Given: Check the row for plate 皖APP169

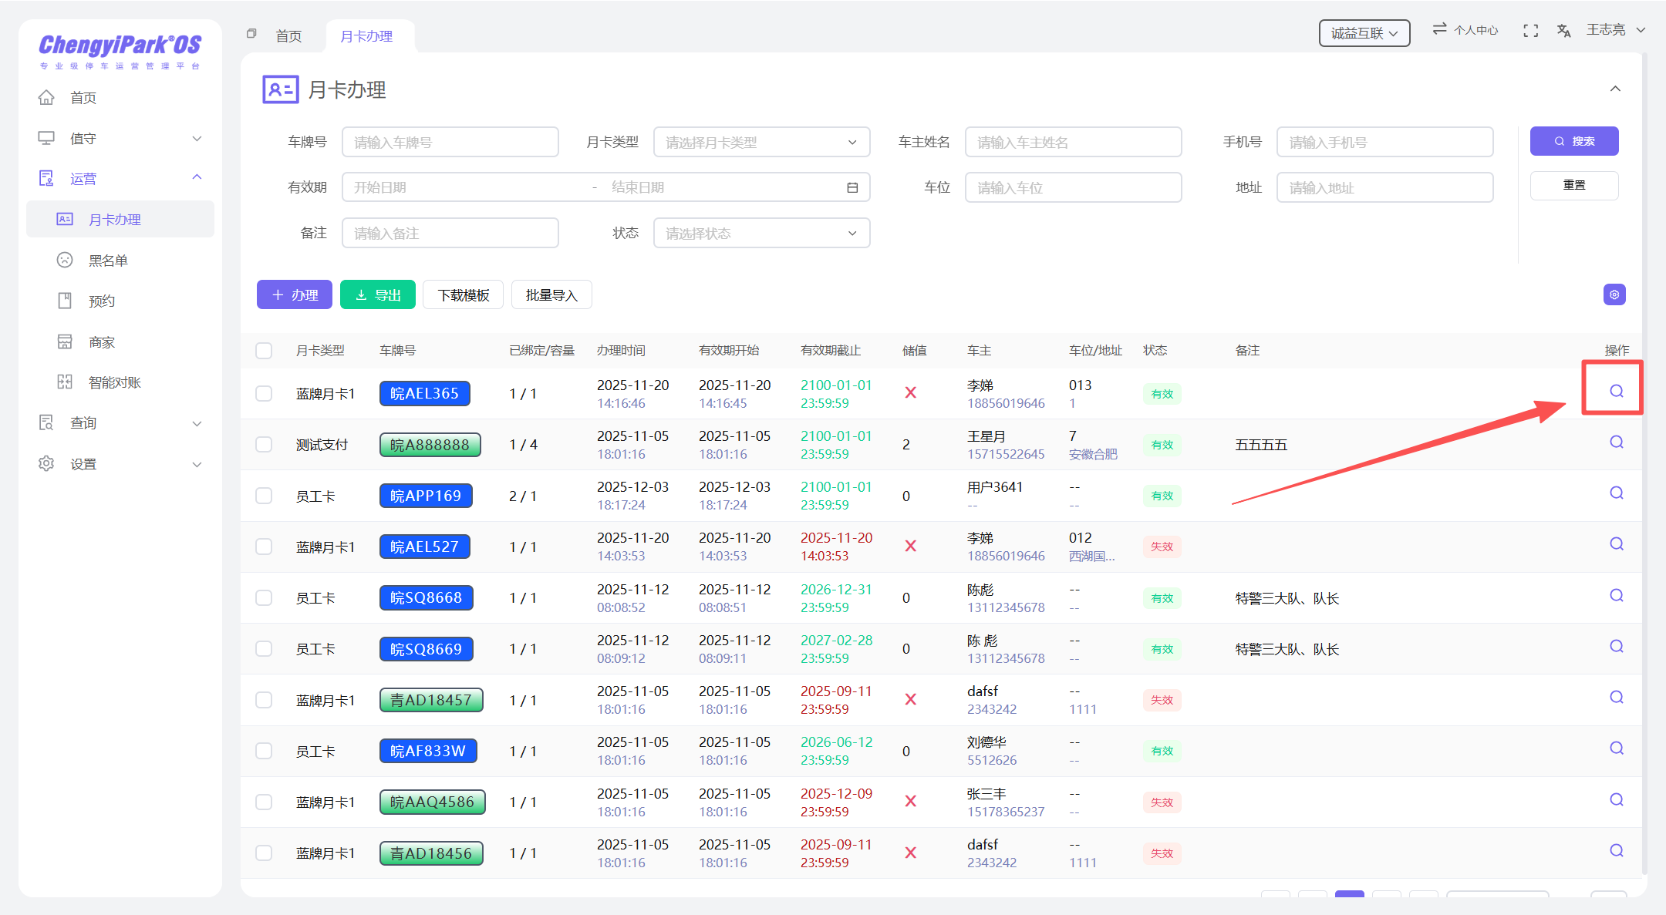Looking at the screenshot, I should [264, 496].
